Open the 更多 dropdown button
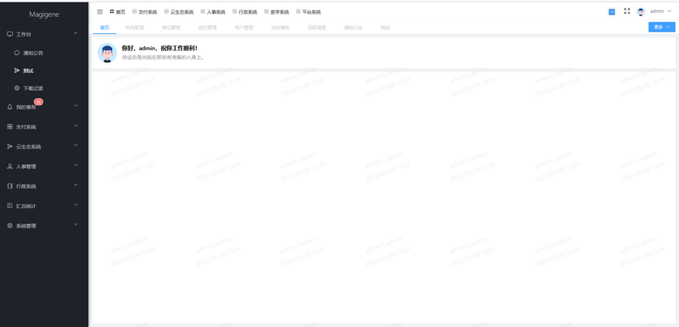 662,27
